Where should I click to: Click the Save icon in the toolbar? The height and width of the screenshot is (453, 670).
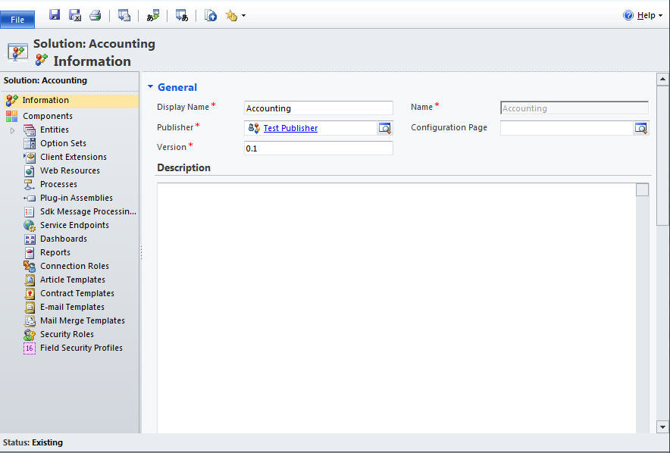click(55, 15)
